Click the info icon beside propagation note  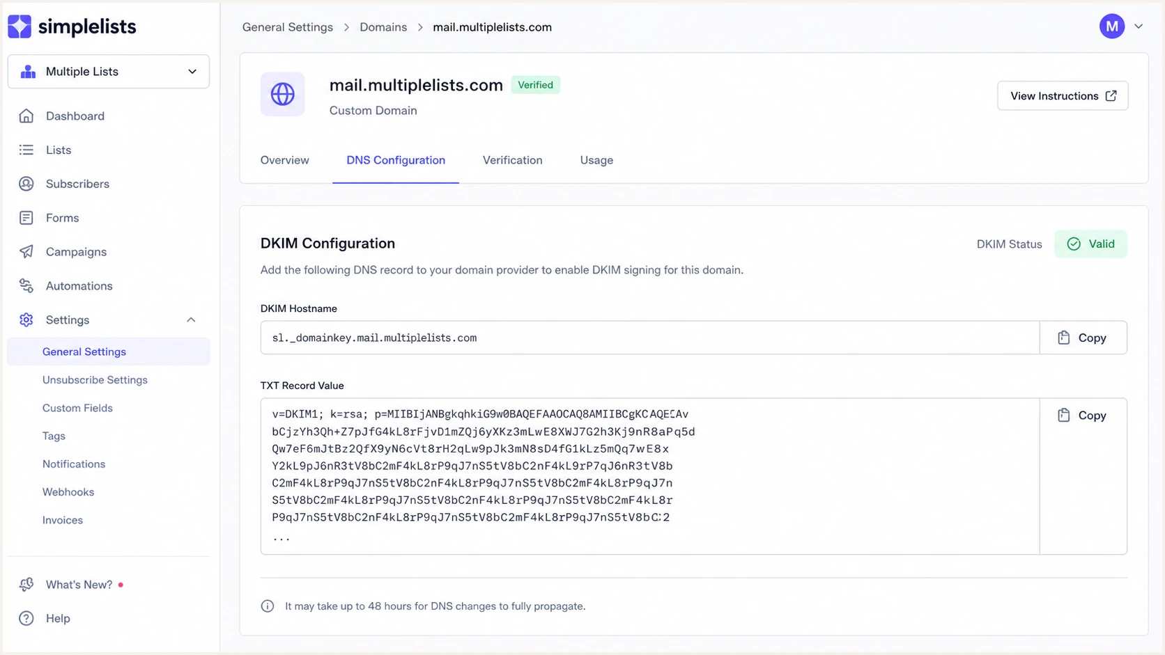click(268, 606)
